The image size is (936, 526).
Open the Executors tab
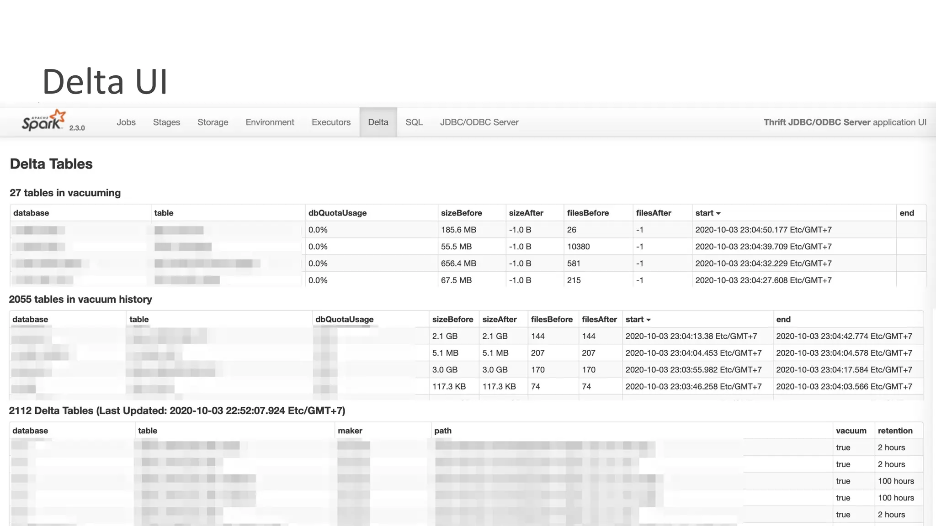331,122
